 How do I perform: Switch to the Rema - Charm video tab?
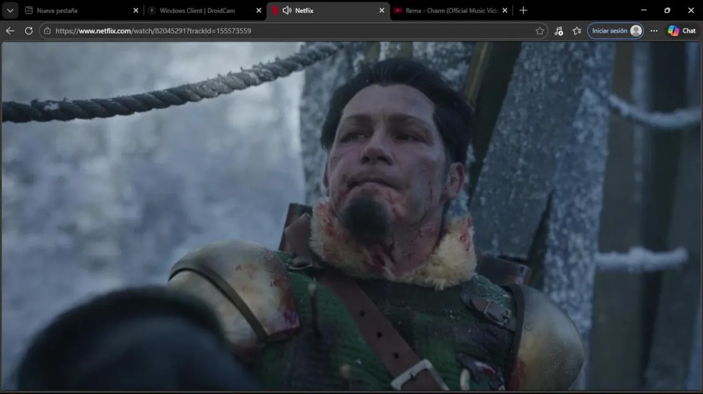[451, 10]
